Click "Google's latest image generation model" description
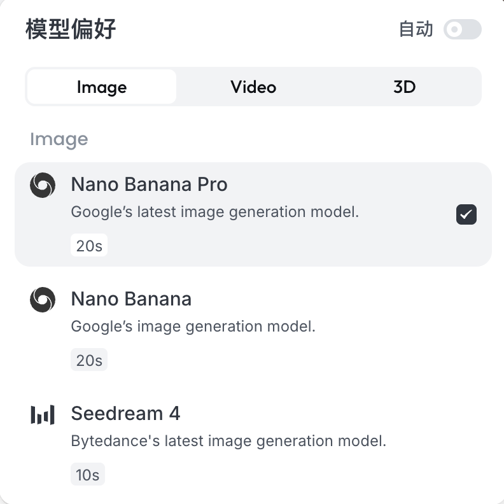Image resolution: width=504 pixels, height=504 pixels. [215, 212]
